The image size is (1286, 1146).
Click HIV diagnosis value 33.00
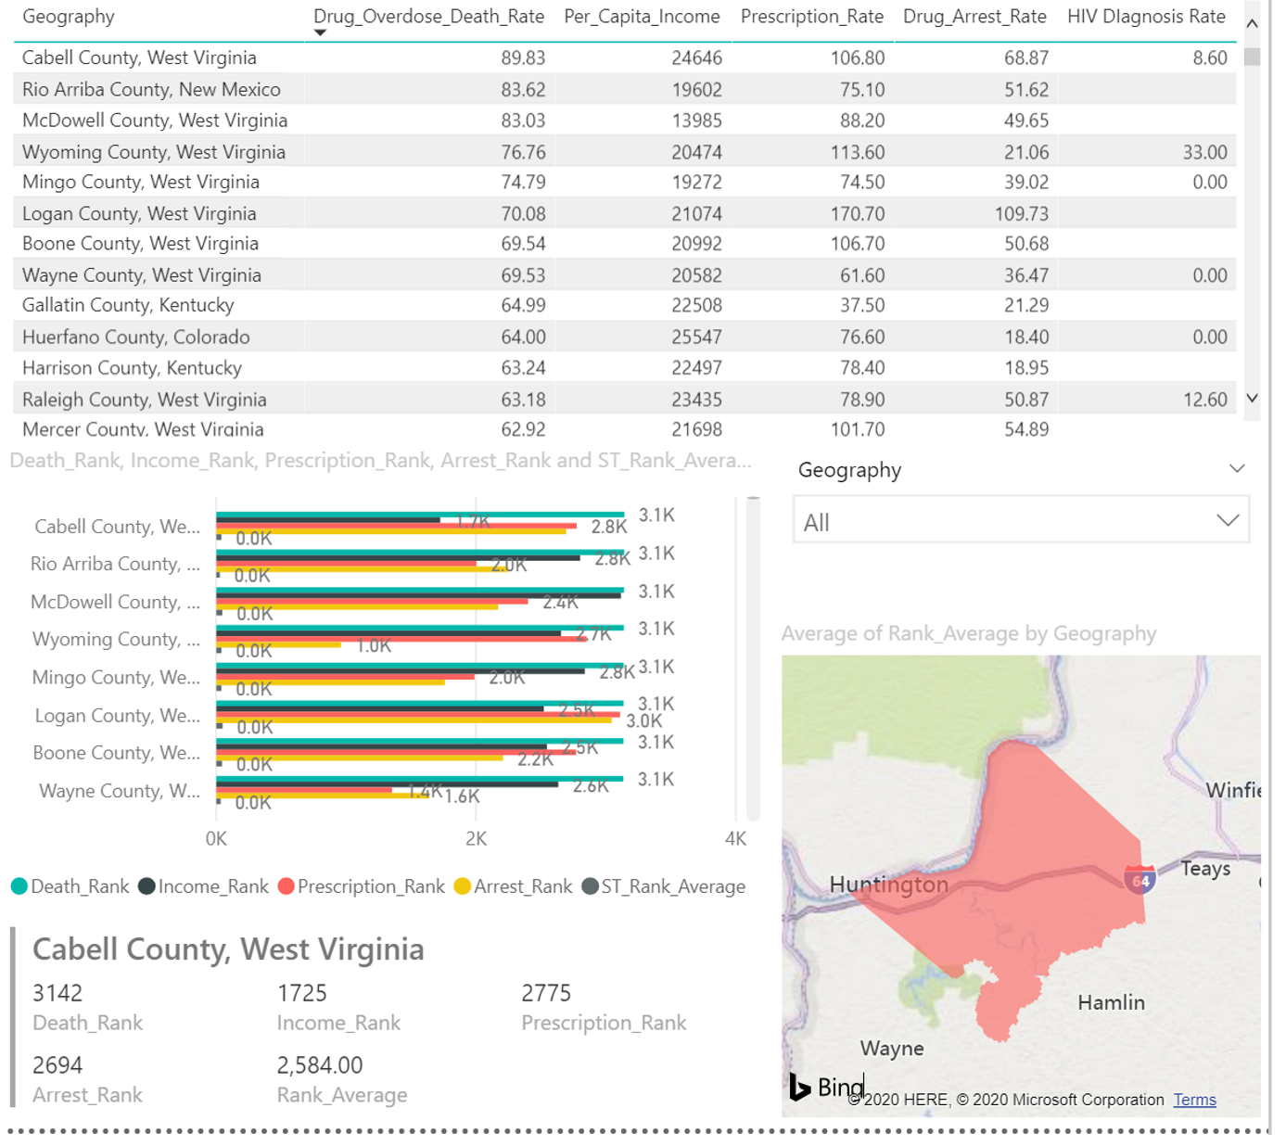[1204, 152]
